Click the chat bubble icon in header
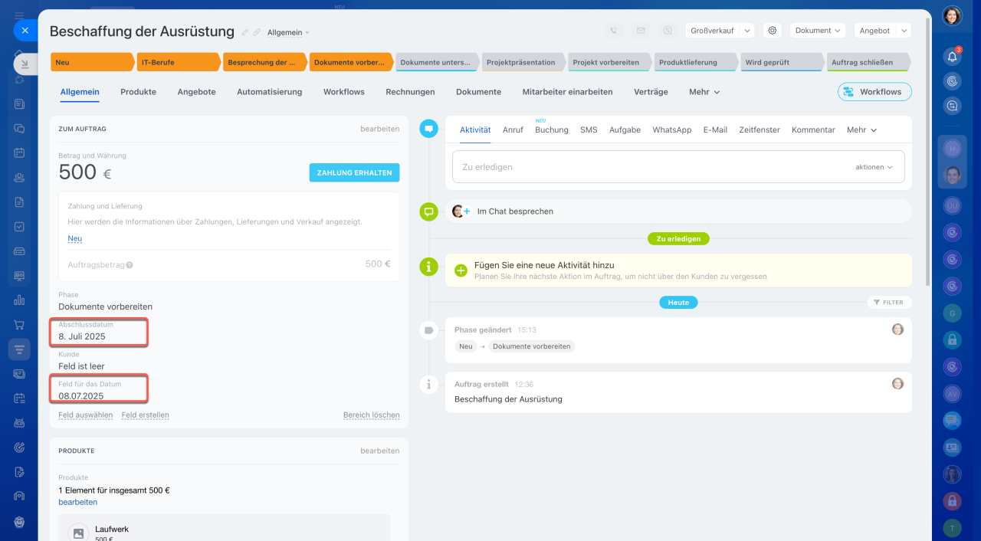The width and height of the screenshot is (981, 541). 668,31
